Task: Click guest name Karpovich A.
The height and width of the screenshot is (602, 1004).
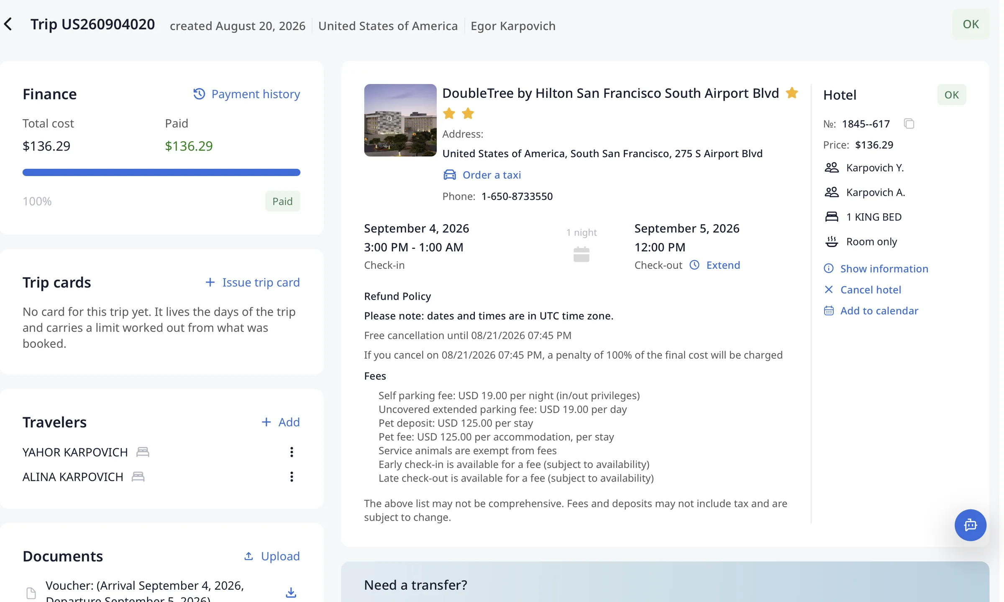Action: pyautogui.click(x=876, y=192)
